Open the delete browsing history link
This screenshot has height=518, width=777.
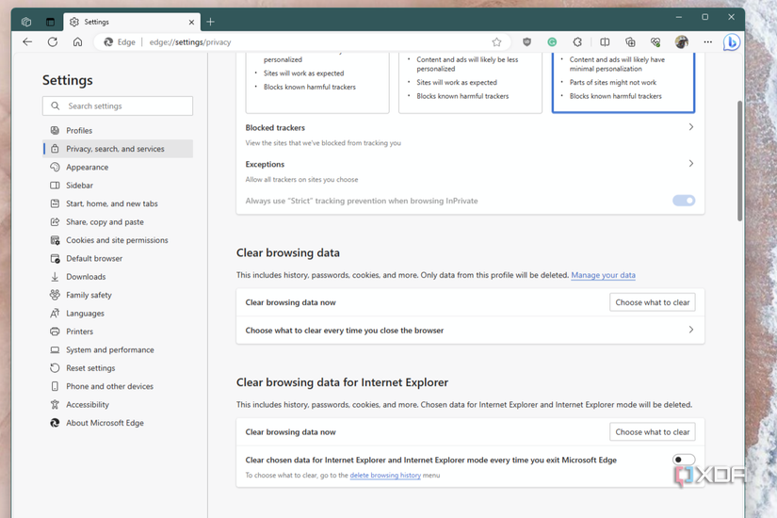(385, 475)
